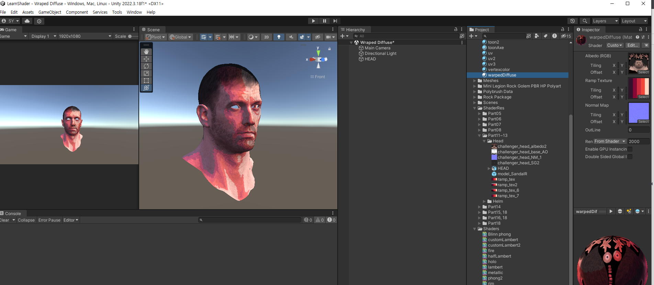Click the OutLine value input field
This screenshot has height=285, width=654.
pyautogui.click(x=639, y=130)
